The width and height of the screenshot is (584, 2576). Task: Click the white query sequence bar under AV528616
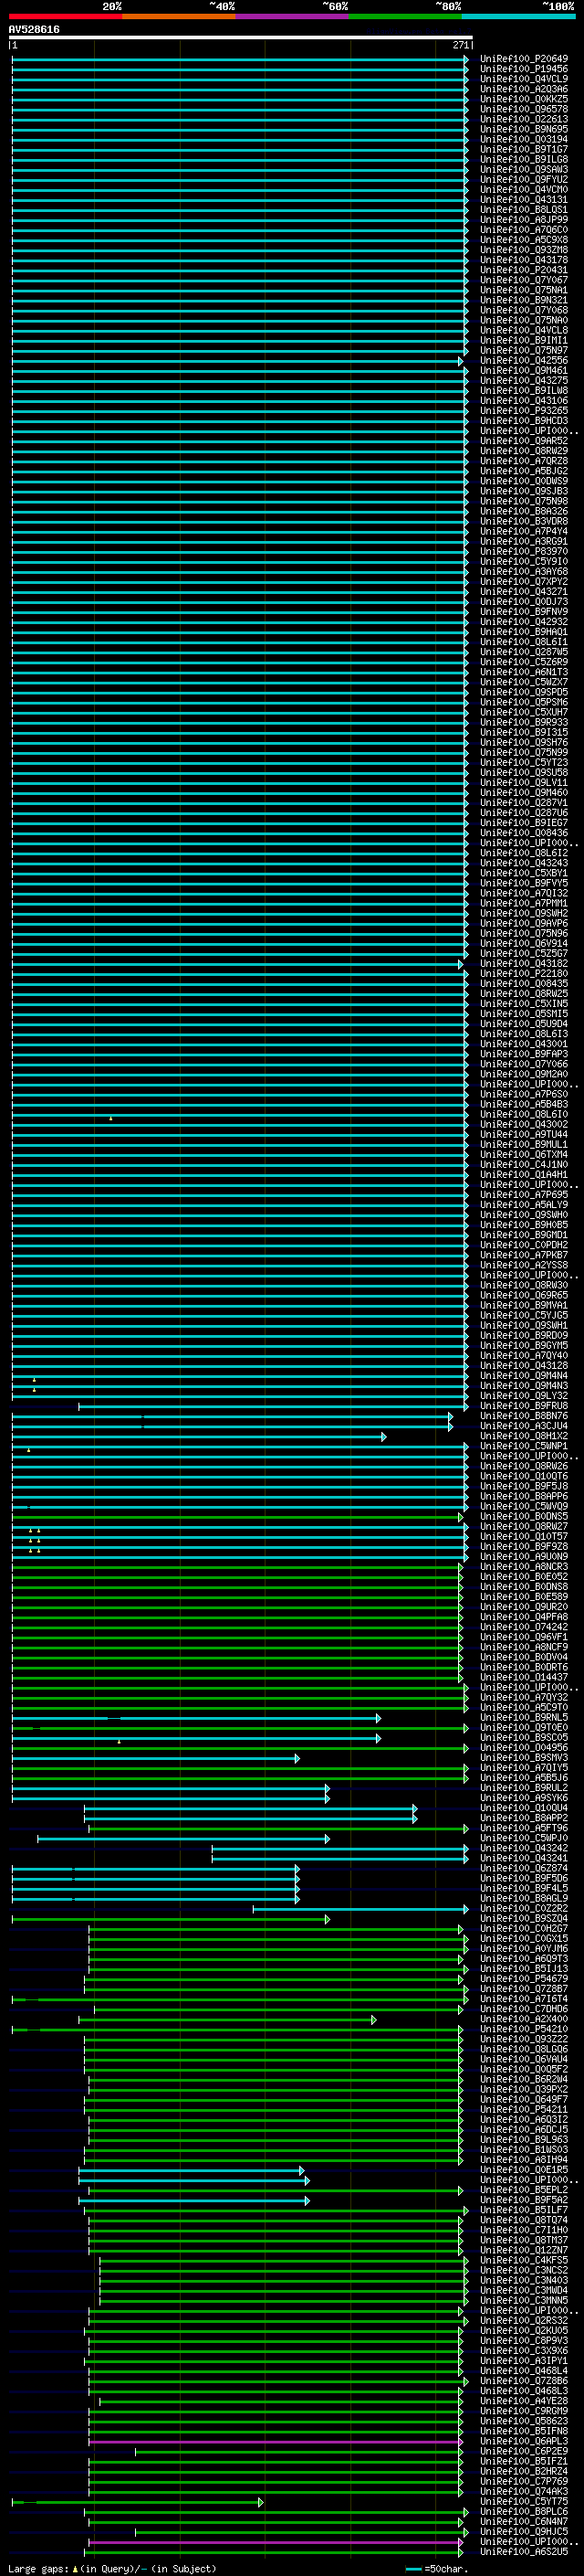[x=241, y=38]
